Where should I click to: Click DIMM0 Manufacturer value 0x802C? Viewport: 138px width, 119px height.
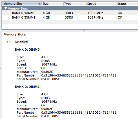(47, 72)
